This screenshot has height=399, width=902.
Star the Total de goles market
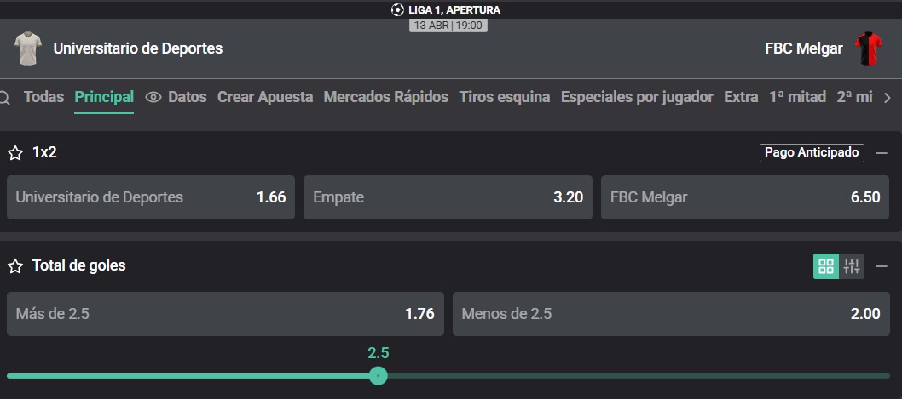pyautogui.click(x=15, y=265)
